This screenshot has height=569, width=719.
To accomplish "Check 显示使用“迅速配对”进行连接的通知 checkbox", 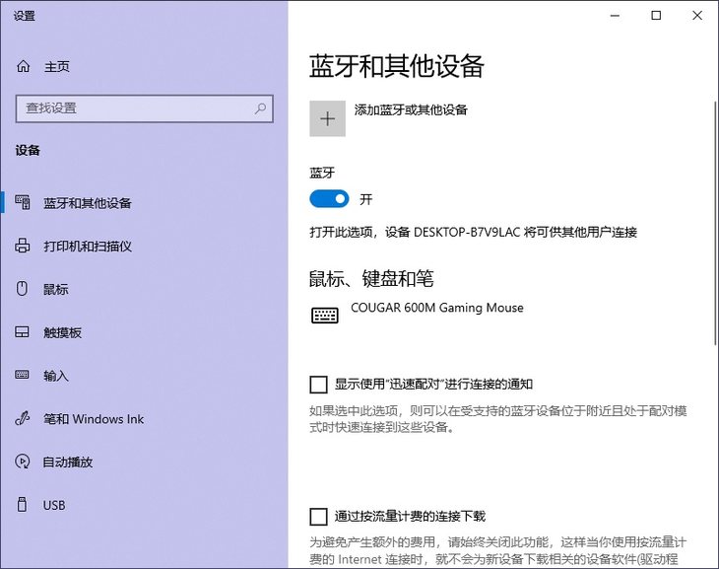I will [319, 385].
